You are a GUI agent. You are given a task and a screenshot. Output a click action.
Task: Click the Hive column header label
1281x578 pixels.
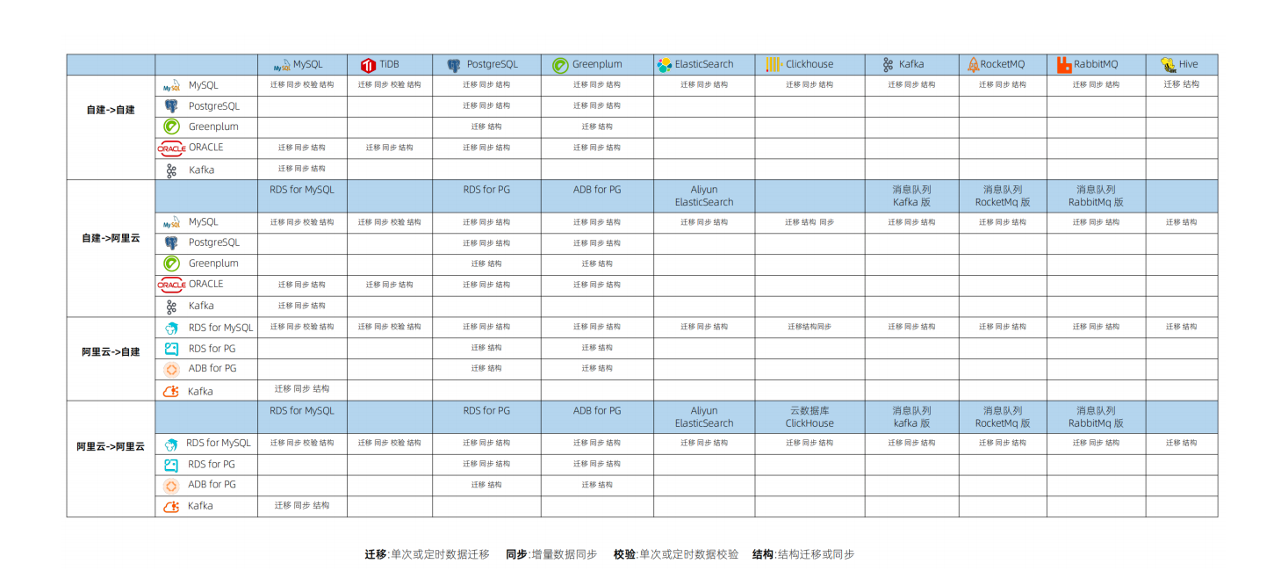1189,65
